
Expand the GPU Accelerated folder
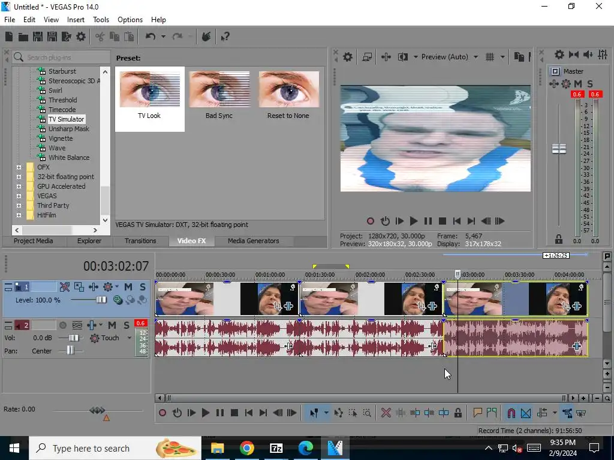(19, 186)
